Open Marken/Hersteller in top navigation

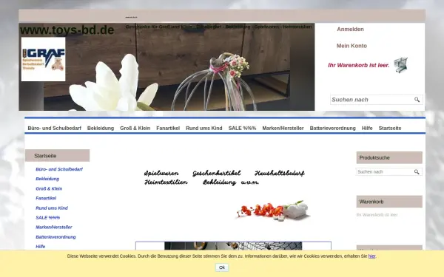click(283, 129)
